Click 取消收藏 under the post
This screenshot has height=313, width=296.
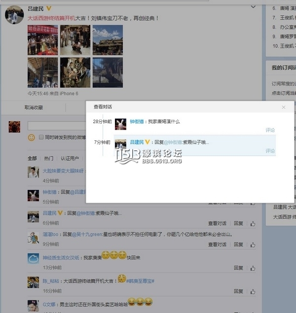34,107
